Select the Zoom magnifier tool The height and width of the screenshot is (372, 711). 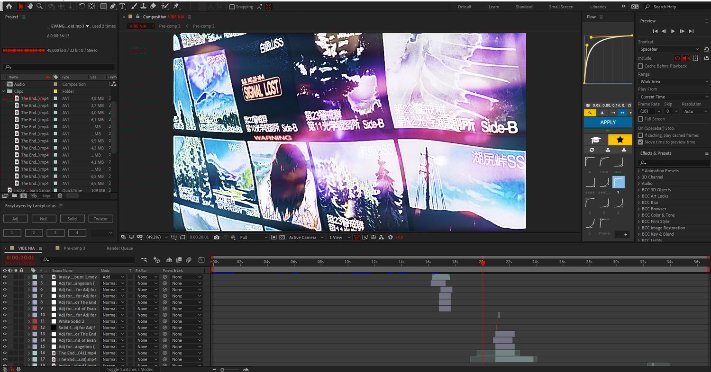pyautogui.click(x=40, y=6)
